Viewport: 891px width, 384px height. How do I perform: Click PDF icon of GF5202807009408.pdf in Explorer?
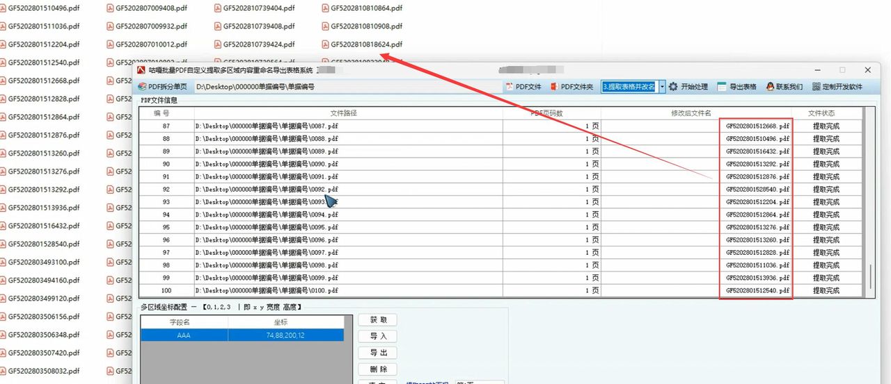110,8
